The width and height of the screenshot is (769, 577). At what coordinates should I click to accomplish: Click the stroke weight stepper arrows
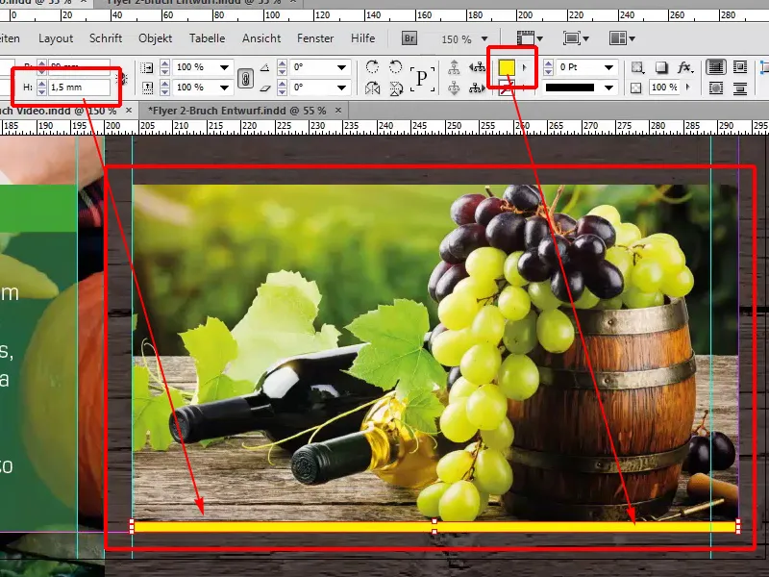point(549,66)
